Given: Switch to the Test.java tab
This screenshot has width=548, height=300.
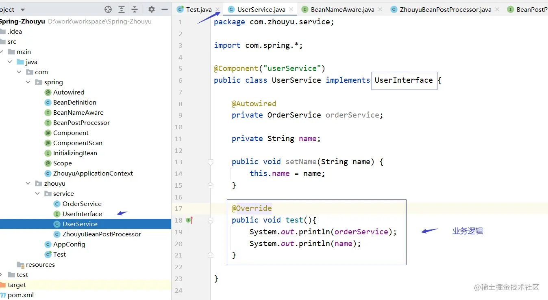Looking at the screenshot, I should (199, 9).
